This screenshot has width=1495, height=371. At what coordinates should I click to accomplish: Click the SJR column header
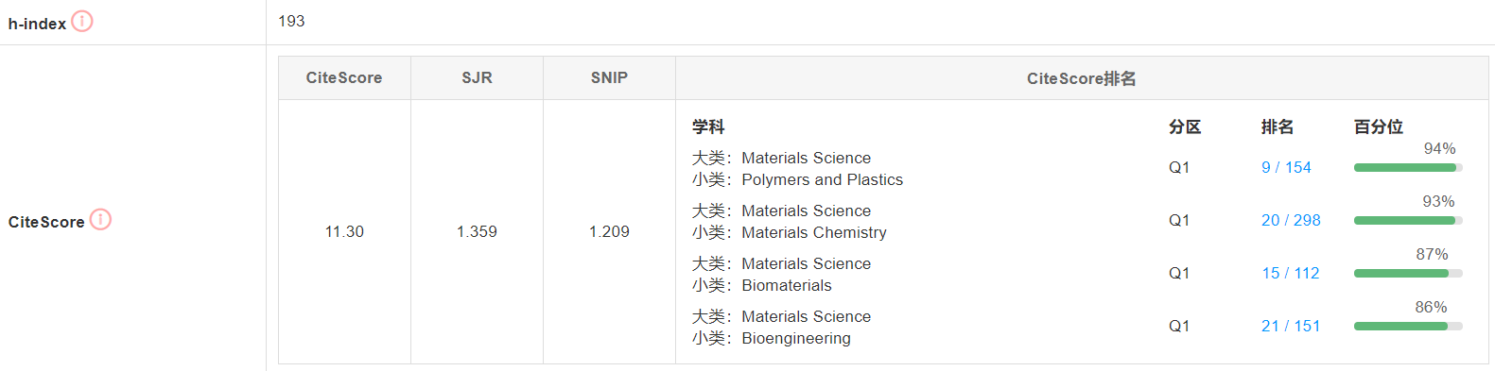(477, 77)
